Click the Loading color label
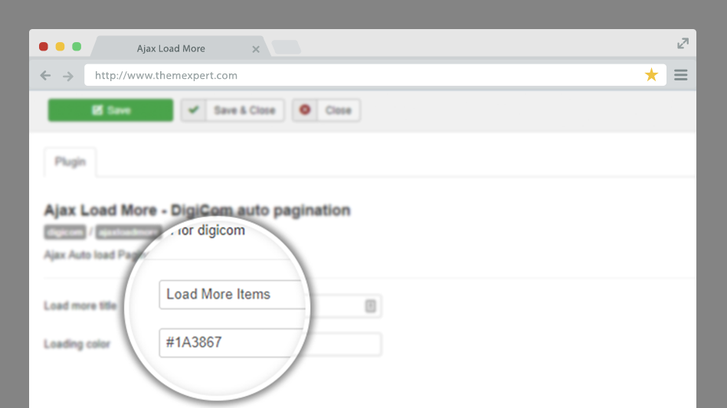 click(77, 344)
